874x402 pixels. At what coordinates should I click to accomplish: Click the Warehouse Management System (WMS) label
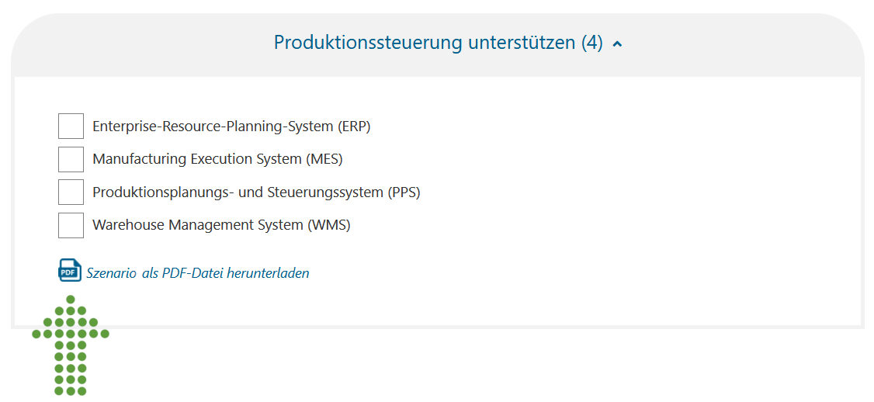pyautogui.click(x=221, y=225)
